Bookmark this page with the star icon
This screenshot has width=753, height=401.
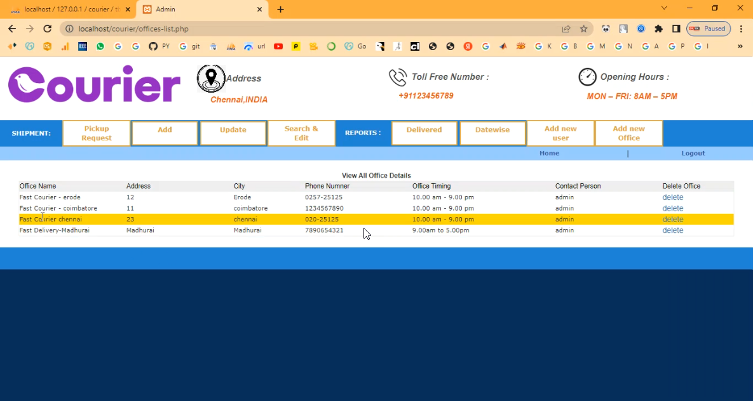(x=583, y=29)
